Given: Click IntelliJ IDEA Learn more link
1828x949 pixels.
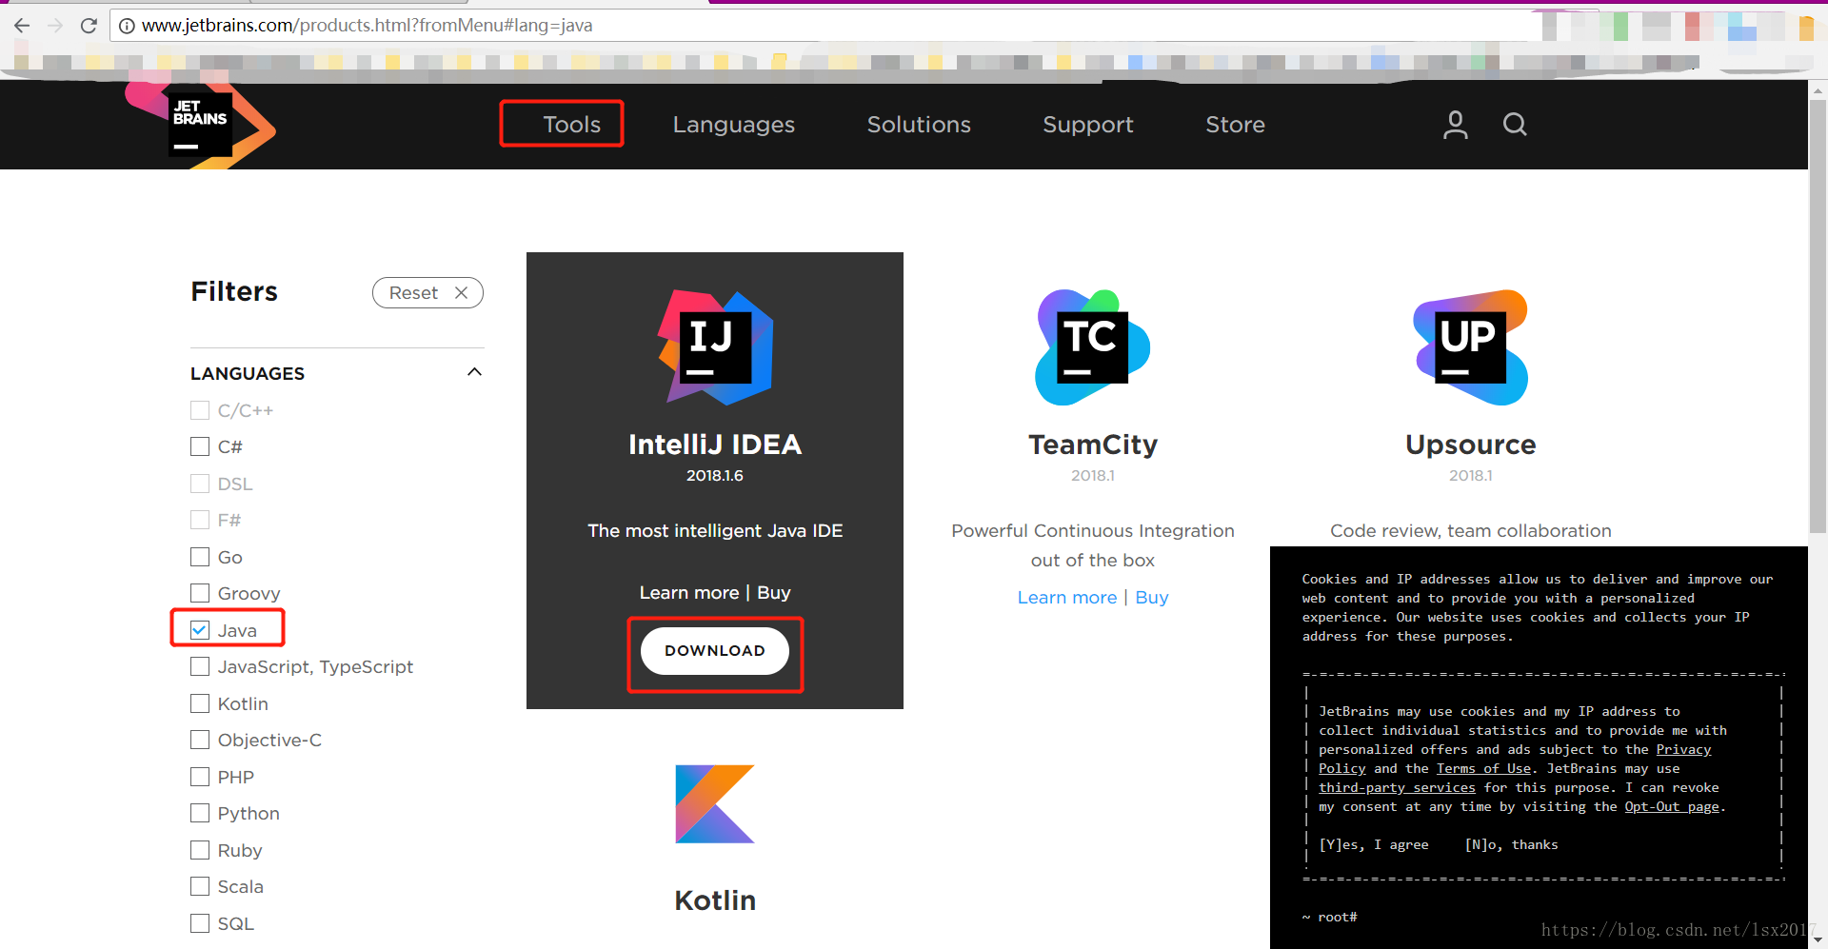Looking at the screenshot, I should tap(689, 593).
